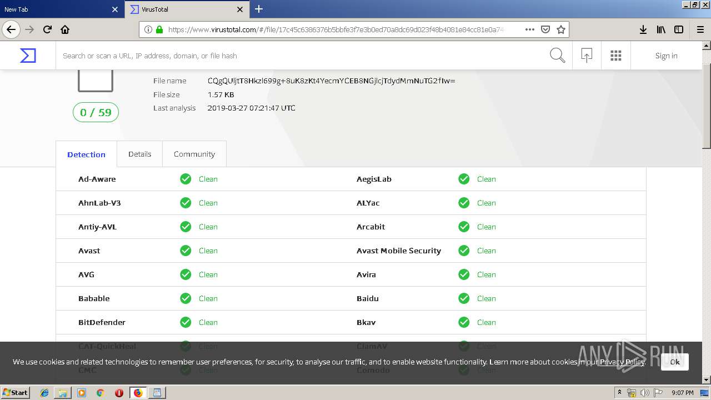Image resolution: width=711 pixels, height=400 pixels.
Task: Focus the URL, IP, domain search field
Action: coord(300,56)
